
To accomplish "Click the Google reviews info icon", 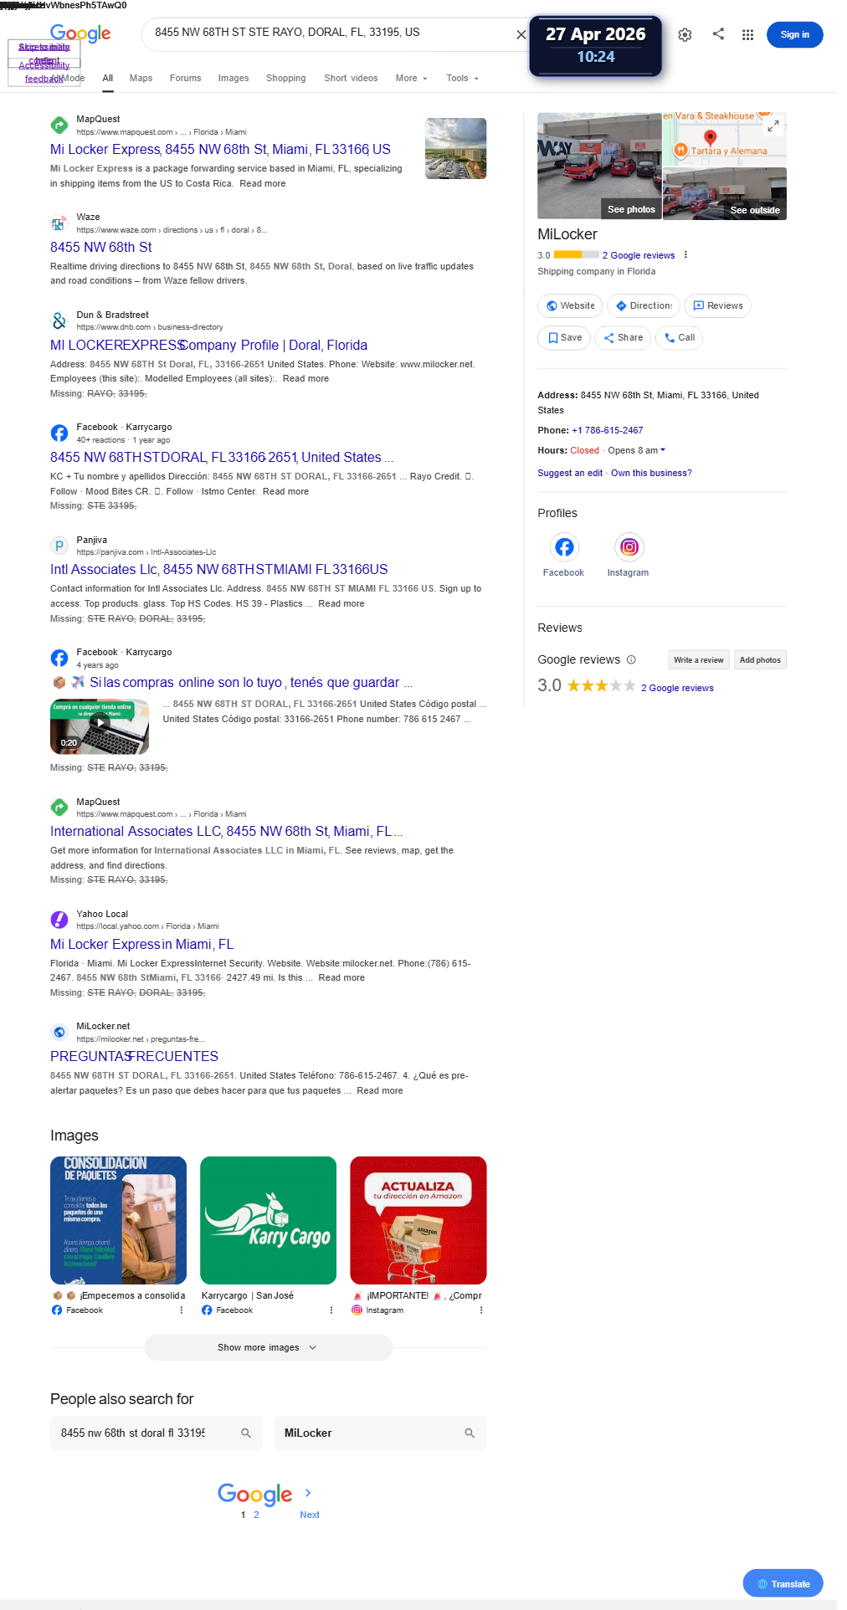I will coord(631,659).
